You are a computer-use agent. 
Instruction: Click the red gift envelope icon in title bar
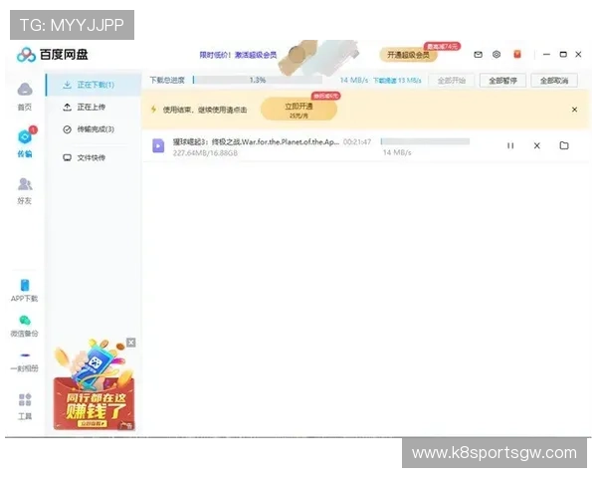517,55
